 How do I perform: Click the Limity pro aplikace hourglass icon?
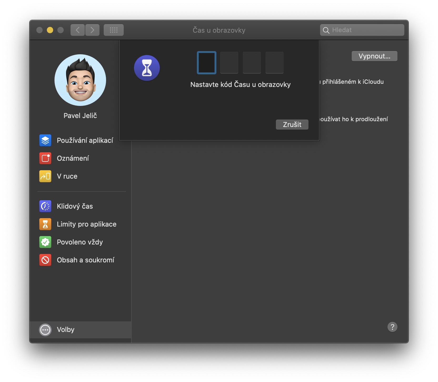(x=45, y=224)
